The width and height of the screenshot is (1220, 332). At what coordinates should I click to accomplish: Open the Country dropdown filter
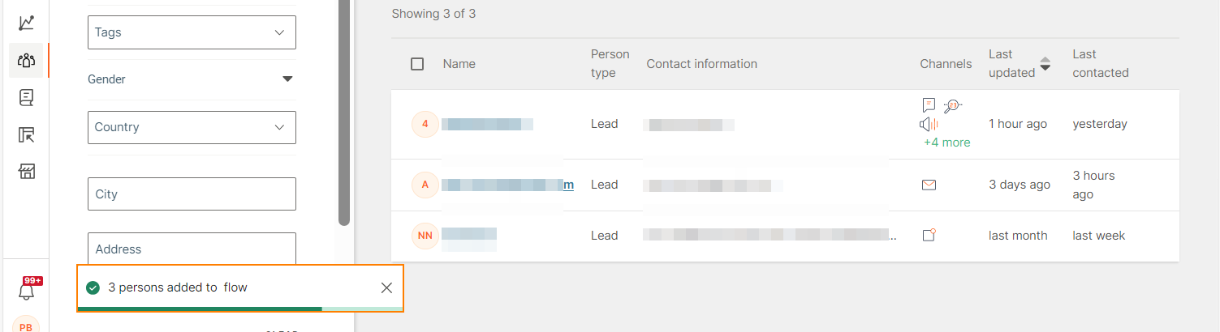(192, 127)
